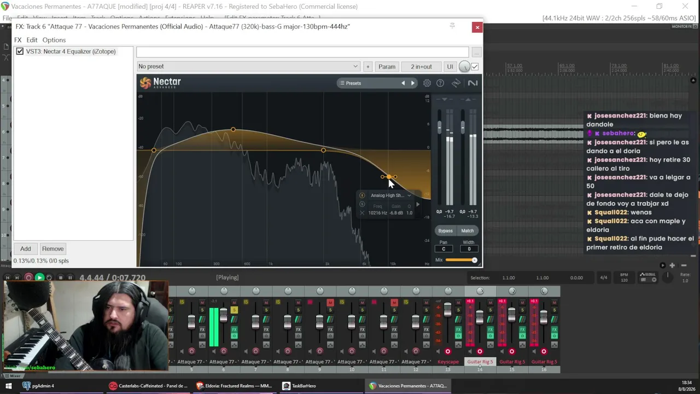Switch to Casterlabs-Caffeinated taskbar window
This screenshot has height=394, width=700.
click(148, 386)
